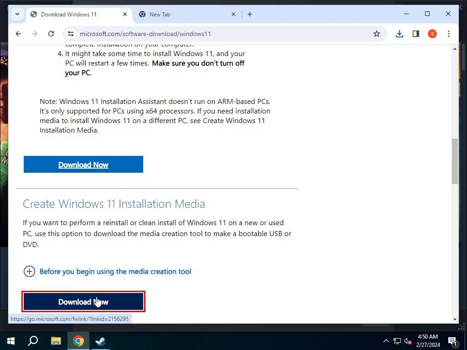This screenshot has height=350, width=467.
Task: Go back to the previous page
Action: coord(18,34)
